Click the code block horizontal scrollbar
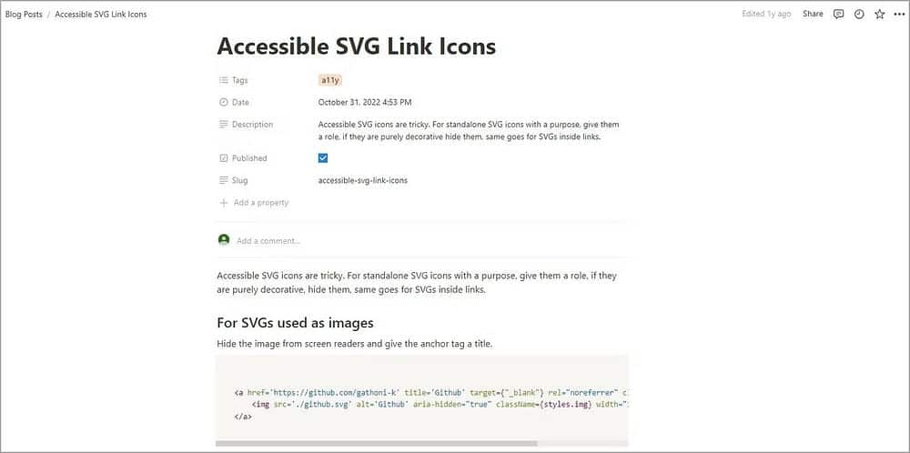This screenshot has width=910, height=453. 377,443
